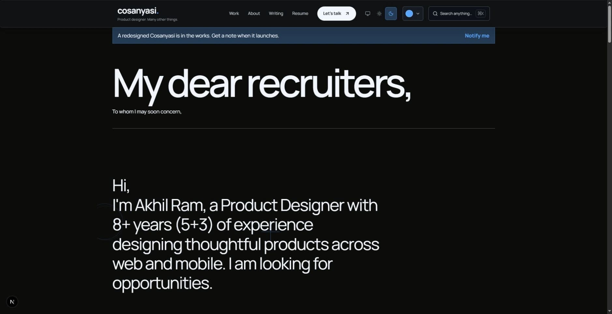Click the blue accent color swatch
The image size is (612, 314).
409,14
